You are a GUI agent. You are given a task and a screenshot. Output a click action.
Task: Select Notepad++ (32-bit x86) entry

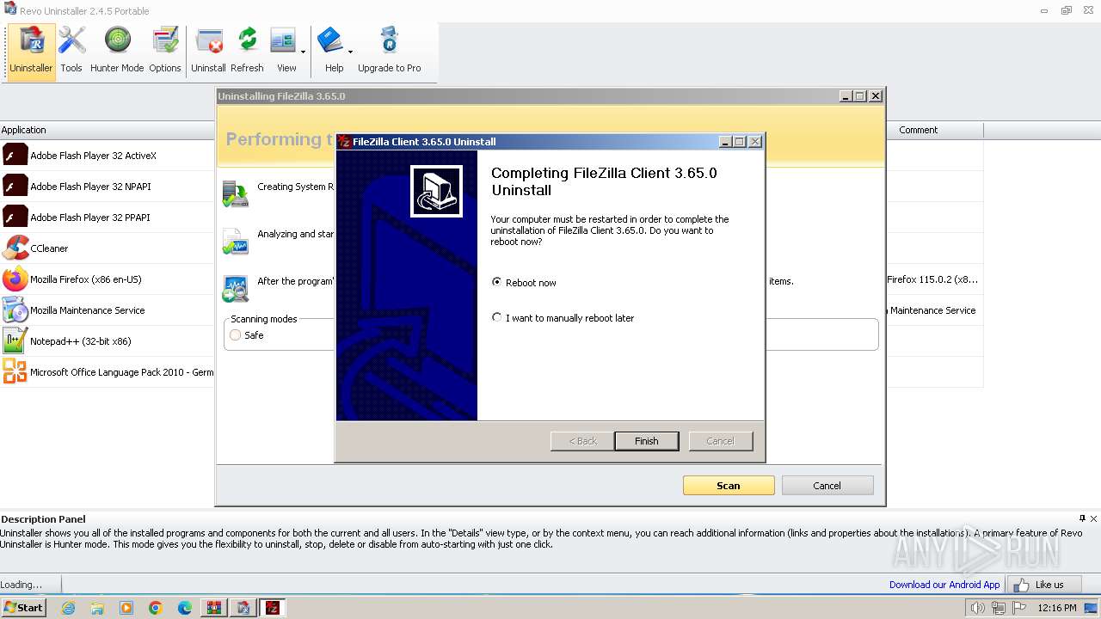coord(108,341)
